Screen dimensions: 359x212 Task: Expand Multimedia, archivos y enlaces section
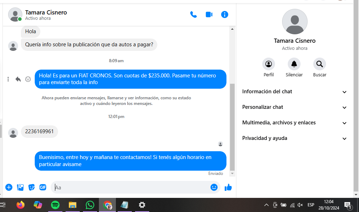[294, 123]
